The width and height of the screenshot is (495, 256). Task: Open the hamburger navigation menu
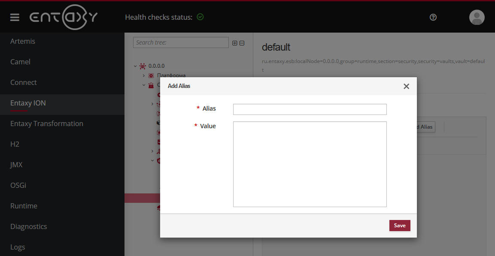click(14, 17)
